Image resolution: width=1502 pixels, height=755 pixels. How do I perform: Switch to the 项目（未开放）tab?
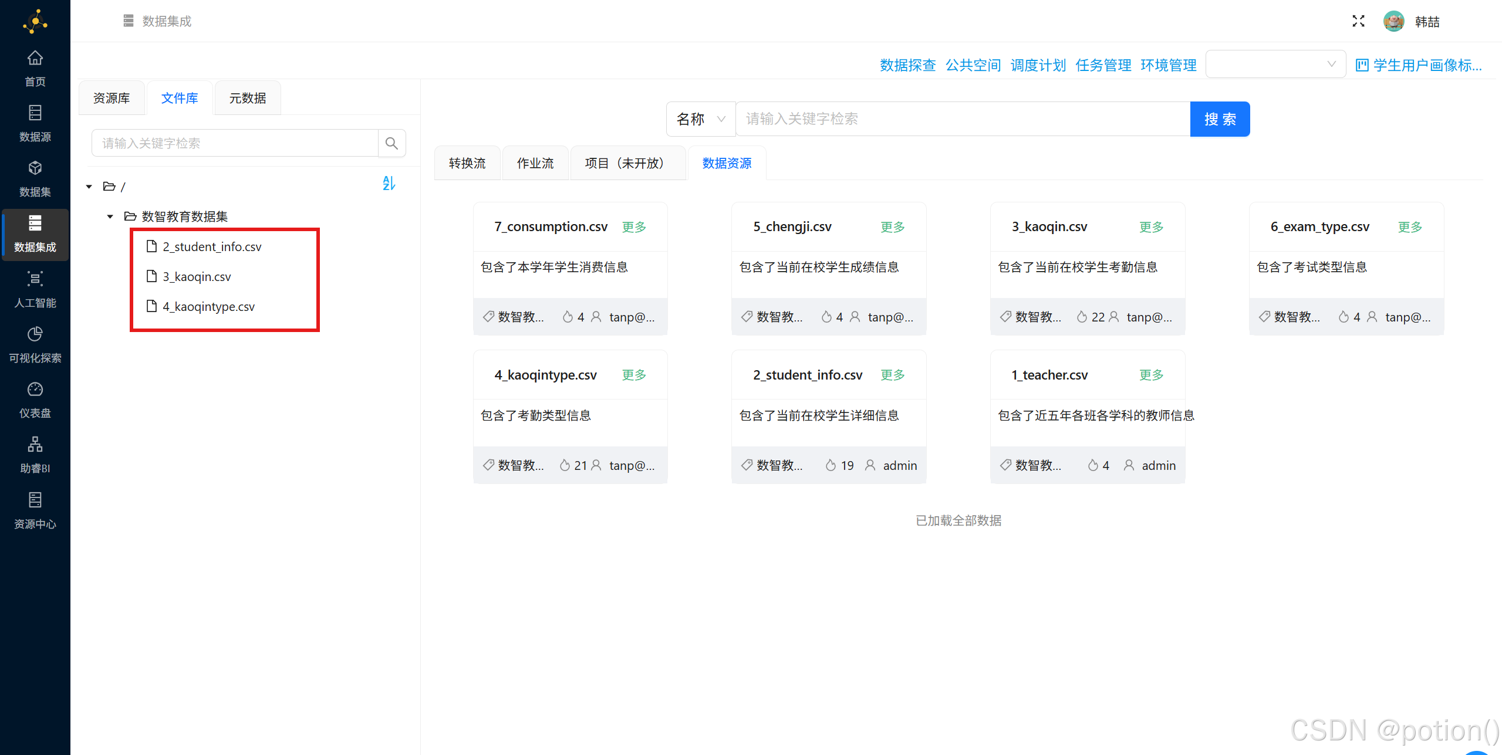[x=627, y=163]
